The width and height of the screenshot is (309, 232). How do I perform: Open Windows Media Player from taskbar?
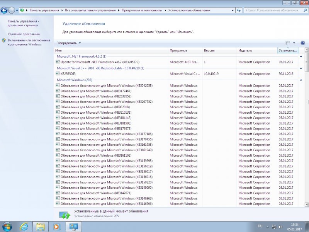pos(56,227)
